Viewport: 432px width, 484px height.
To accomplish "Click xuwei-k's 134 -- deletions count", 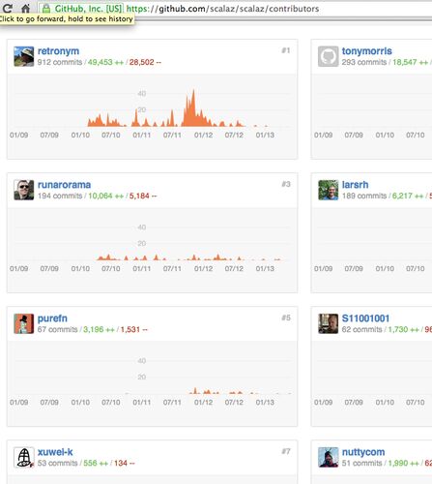I will pyautogui.click(x=125, y=463).
